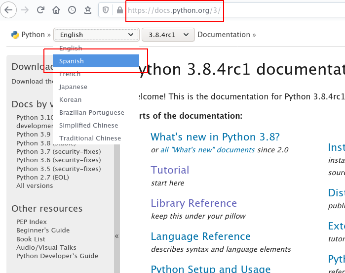Open all "What's new" documents link
The image size is (345, 273).
click(207, 150)
